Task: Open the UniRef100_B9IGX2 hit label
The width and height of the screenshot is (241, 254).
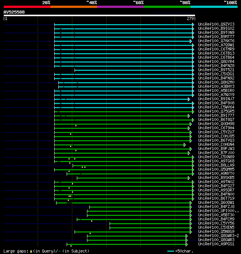Action: [x=216, y=29]
